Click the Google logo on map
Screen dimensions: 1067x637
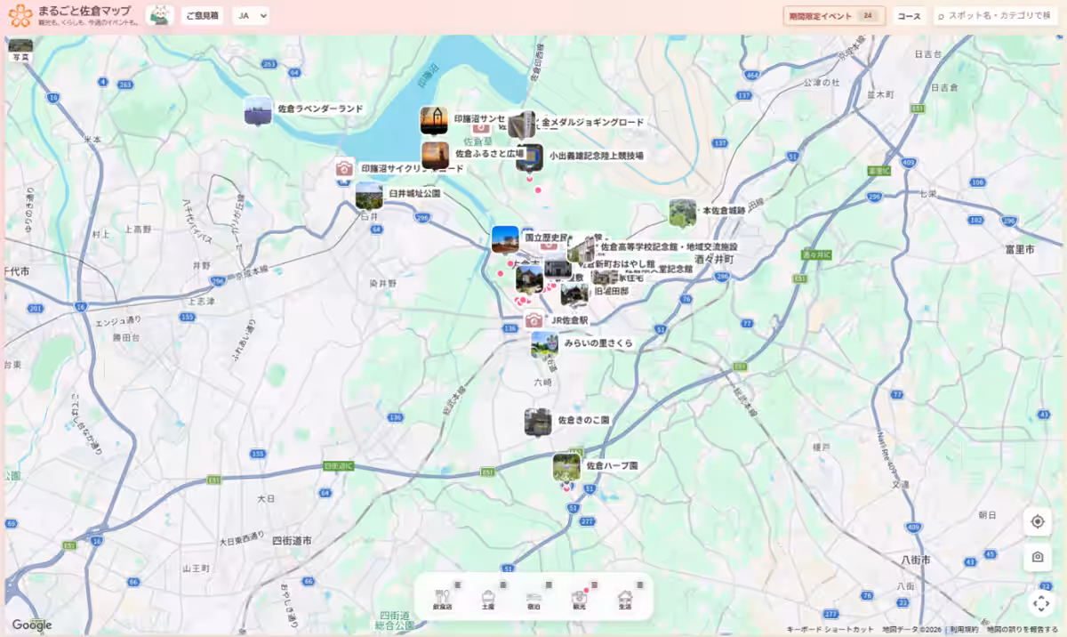pos(32,625)
